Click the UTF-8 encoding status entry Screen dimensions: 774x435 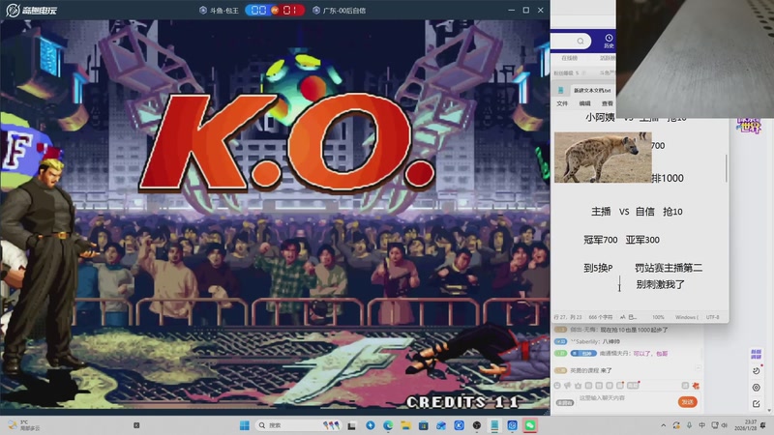(x=712, y=317)
